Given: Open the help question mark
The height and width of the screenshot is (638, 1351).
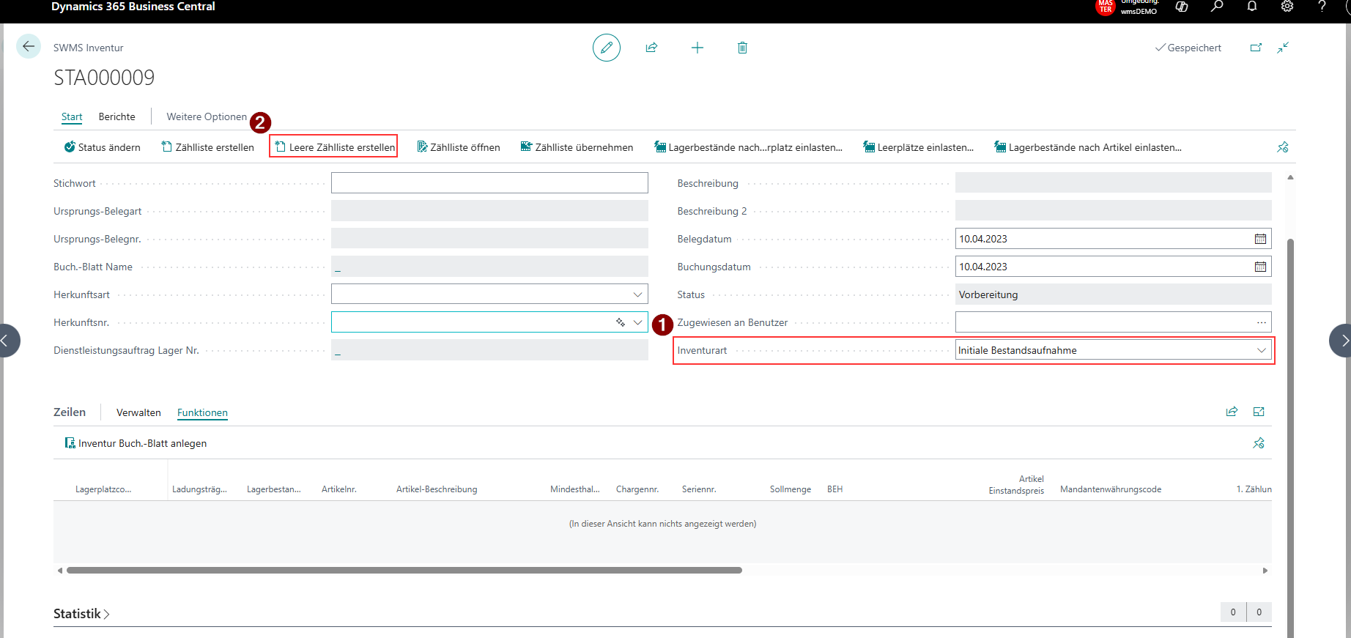Looking at the screenshot, I should [1322, 7].
